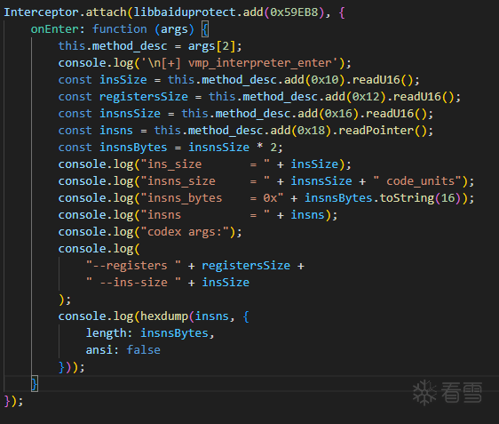The image size is (499, 424).
Task: Click the 'libbaiduprotect' identifier
Action: [x=185, y=12]
